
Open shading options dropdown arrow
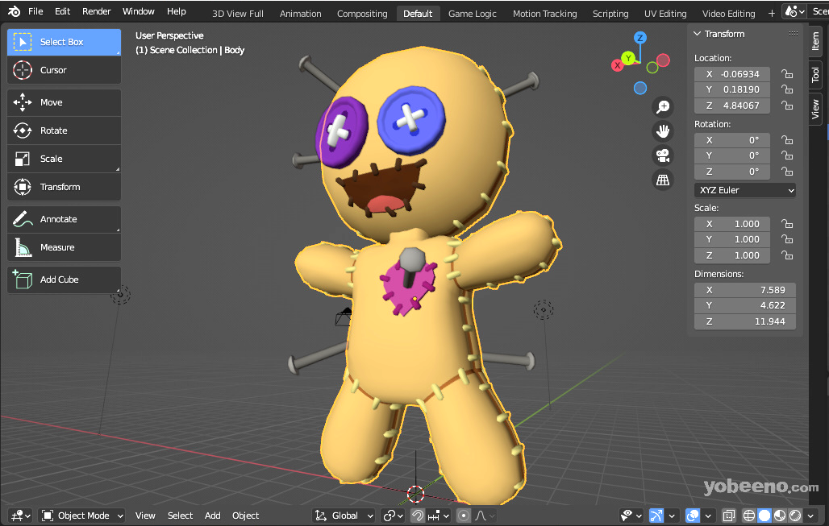tap(810, 516)
